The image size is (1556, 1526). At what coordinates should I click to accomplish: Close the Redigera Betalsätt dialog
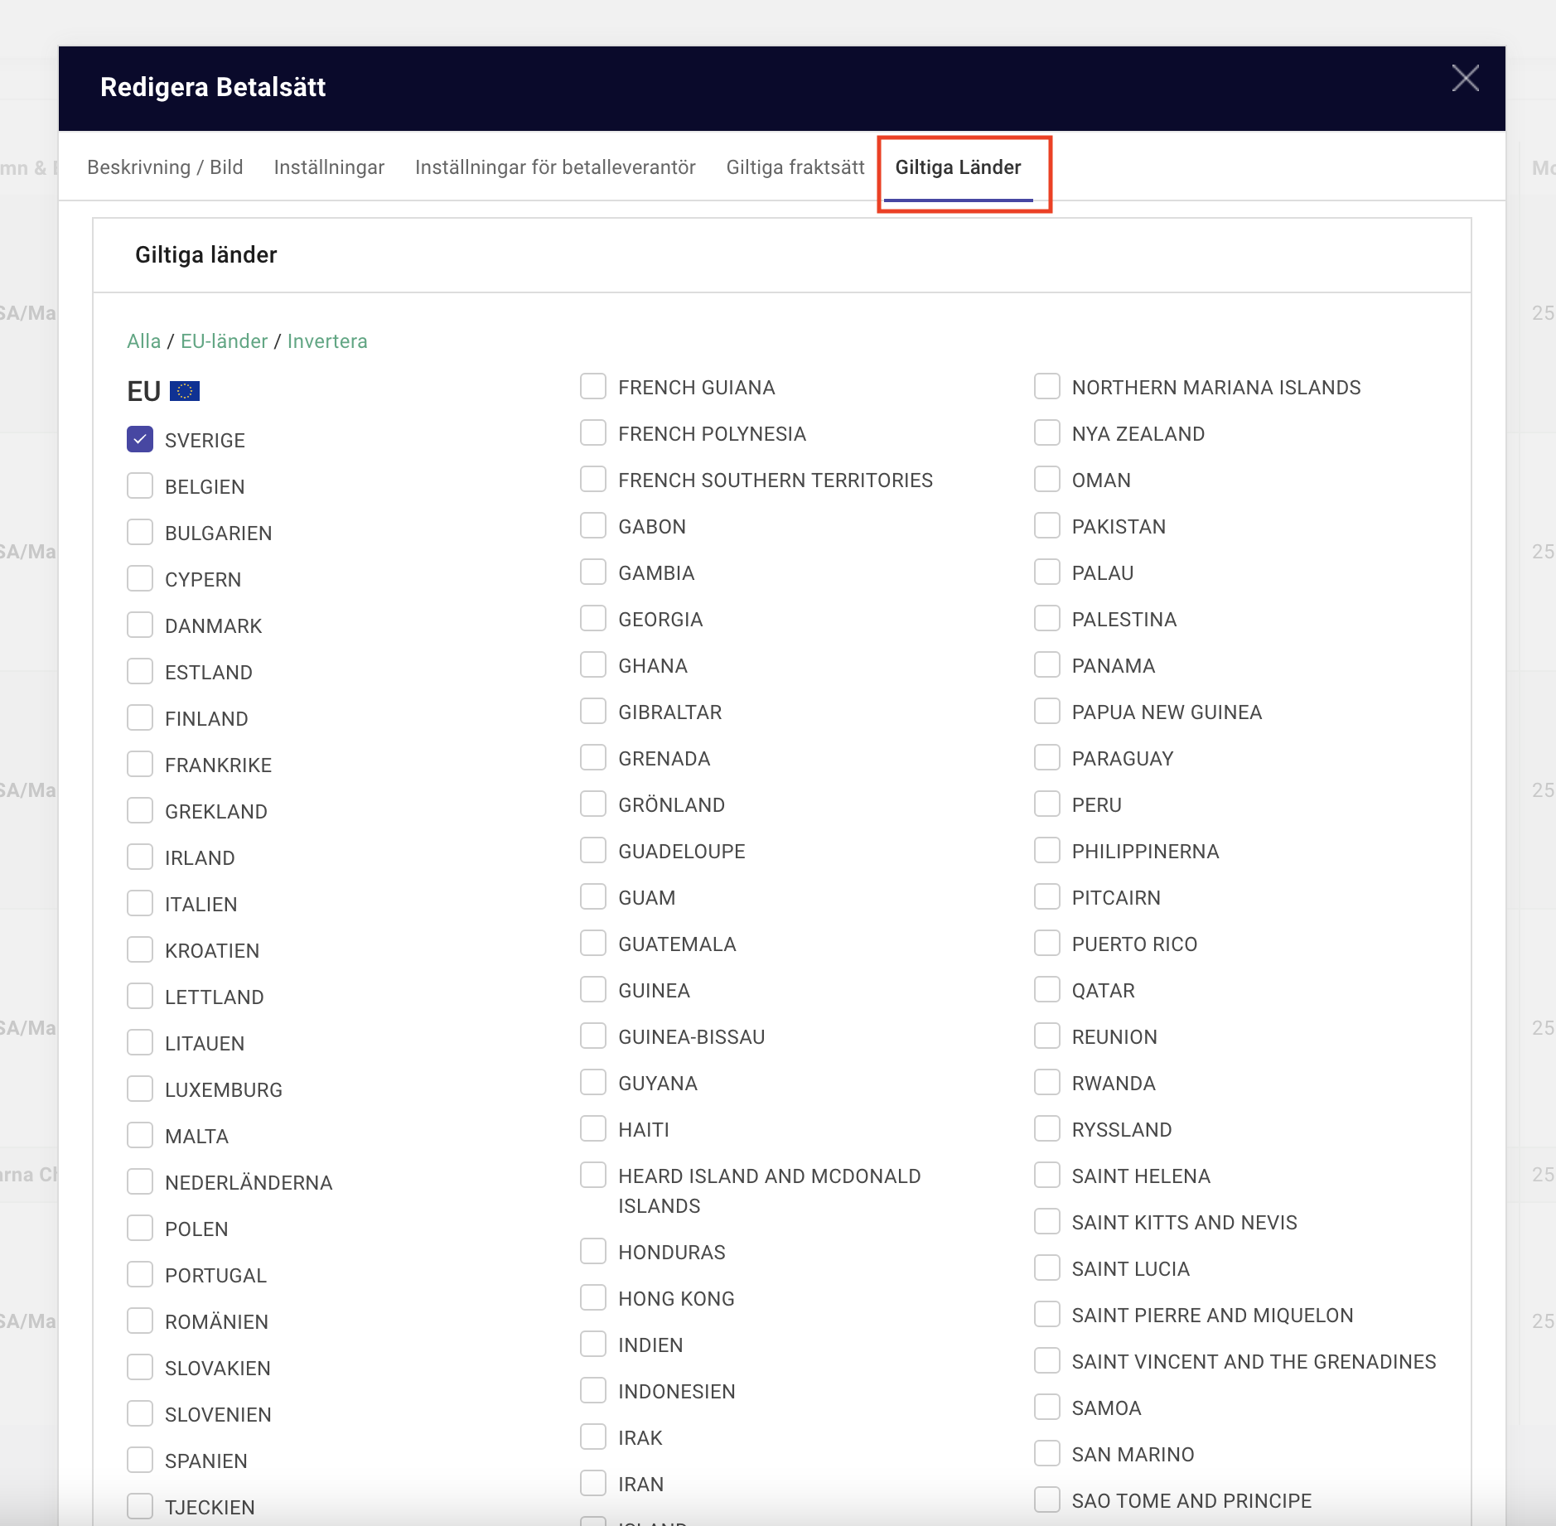[x=1465, y=79]
